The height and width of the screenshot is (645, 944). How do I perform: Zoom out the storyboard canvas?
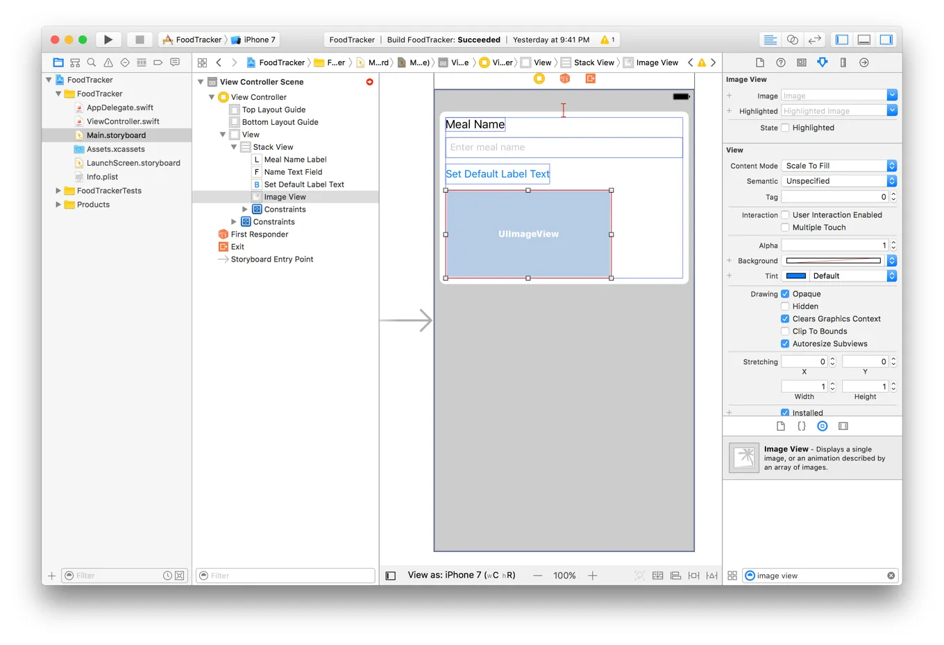[537, 576]
